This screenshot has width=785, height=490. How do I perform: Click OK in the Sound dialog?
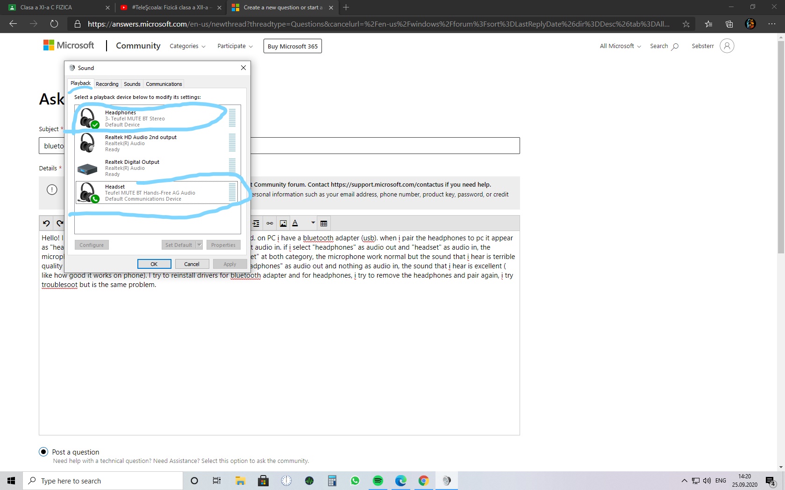click(x=154, y=264)
